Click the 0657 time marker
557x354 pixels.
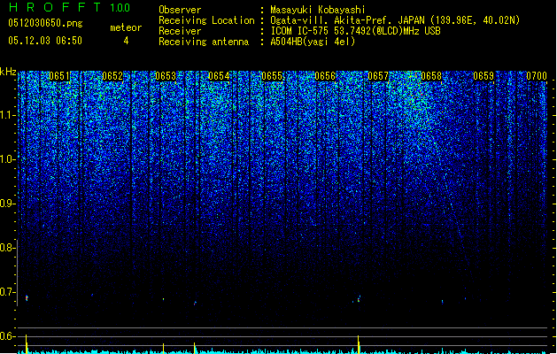(378, 76)
